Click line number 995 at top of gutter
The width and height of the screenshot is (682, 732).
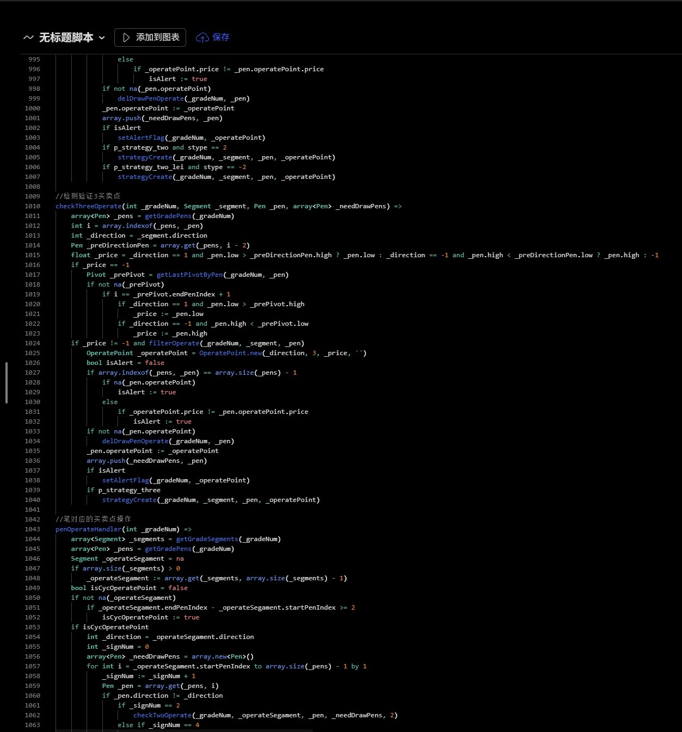(34, 59)
